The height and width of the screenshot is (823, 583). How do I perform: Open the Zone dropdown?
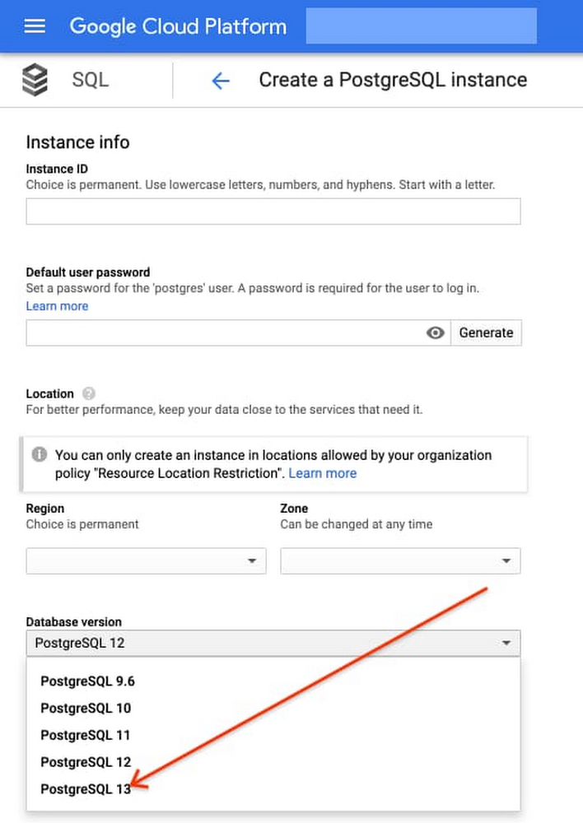(x=400, y=560)
